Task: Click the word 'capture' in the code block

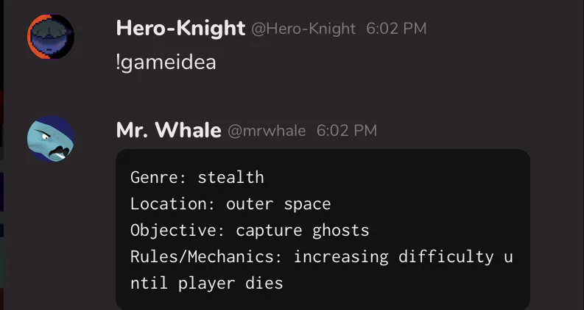Action: click(269, 231)
